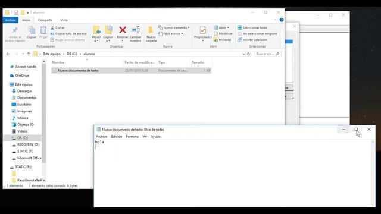Open Notepad Ver menu
Screen dimensions: 381x214
(x=145, y=137)
